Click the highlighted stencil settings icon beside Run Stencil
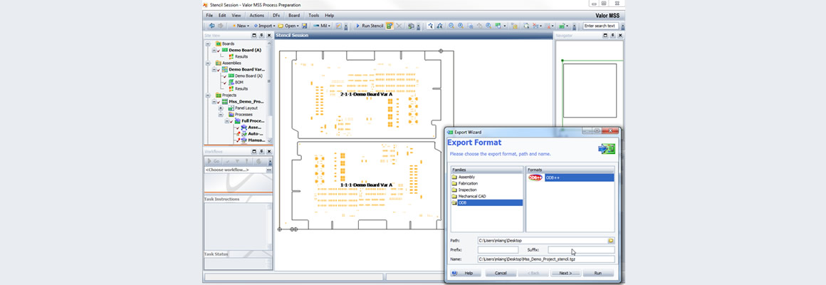Screen dimensions: 826x285 point(390,25)
